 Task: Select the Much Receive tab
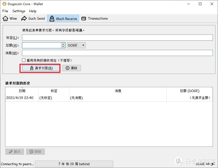[63, 18]
